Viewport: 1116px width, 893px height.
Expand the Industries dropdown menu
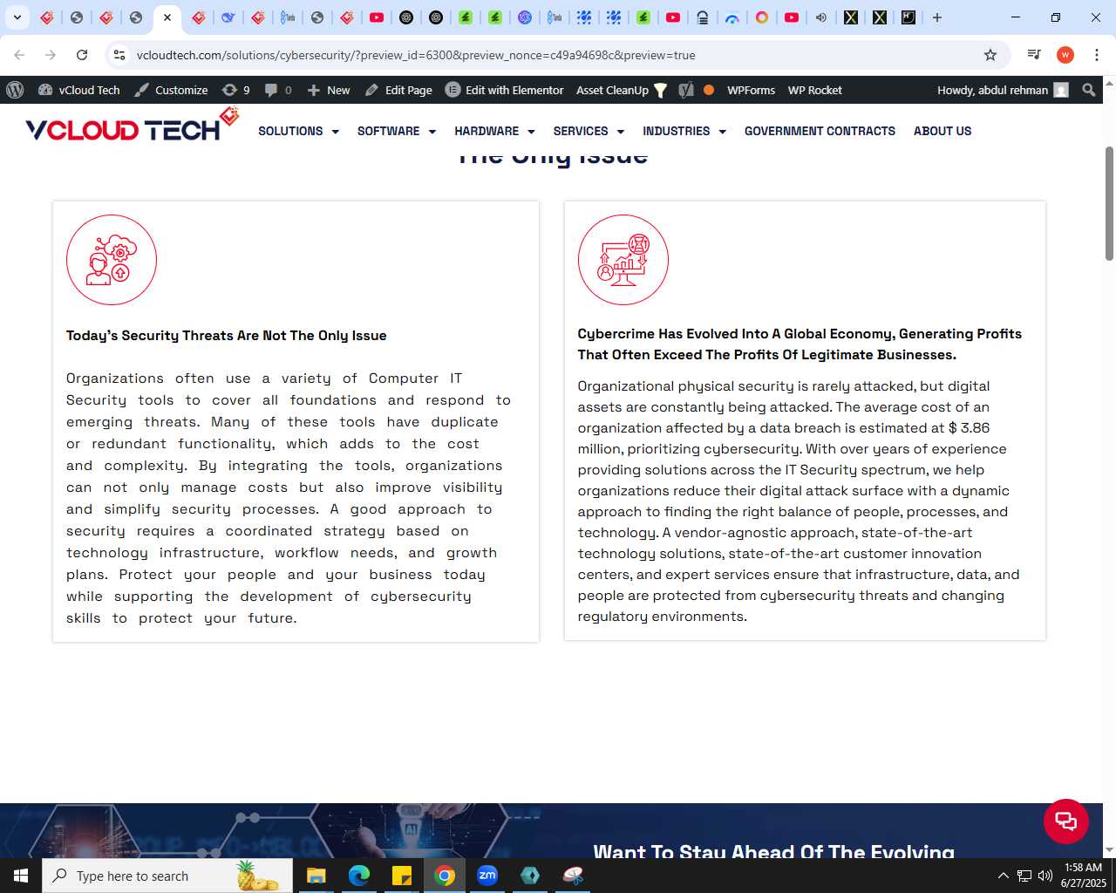tap(684, 131)
